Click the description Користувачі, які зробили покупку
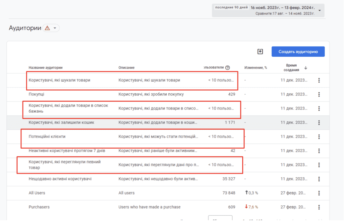 [151, 94]
